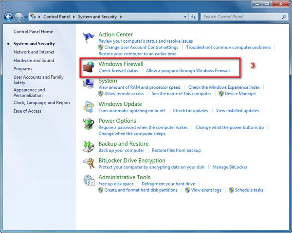Click the search magnifier icon
Screen dimensions: 292x233
pyautogui.click(x=284, y=17)
